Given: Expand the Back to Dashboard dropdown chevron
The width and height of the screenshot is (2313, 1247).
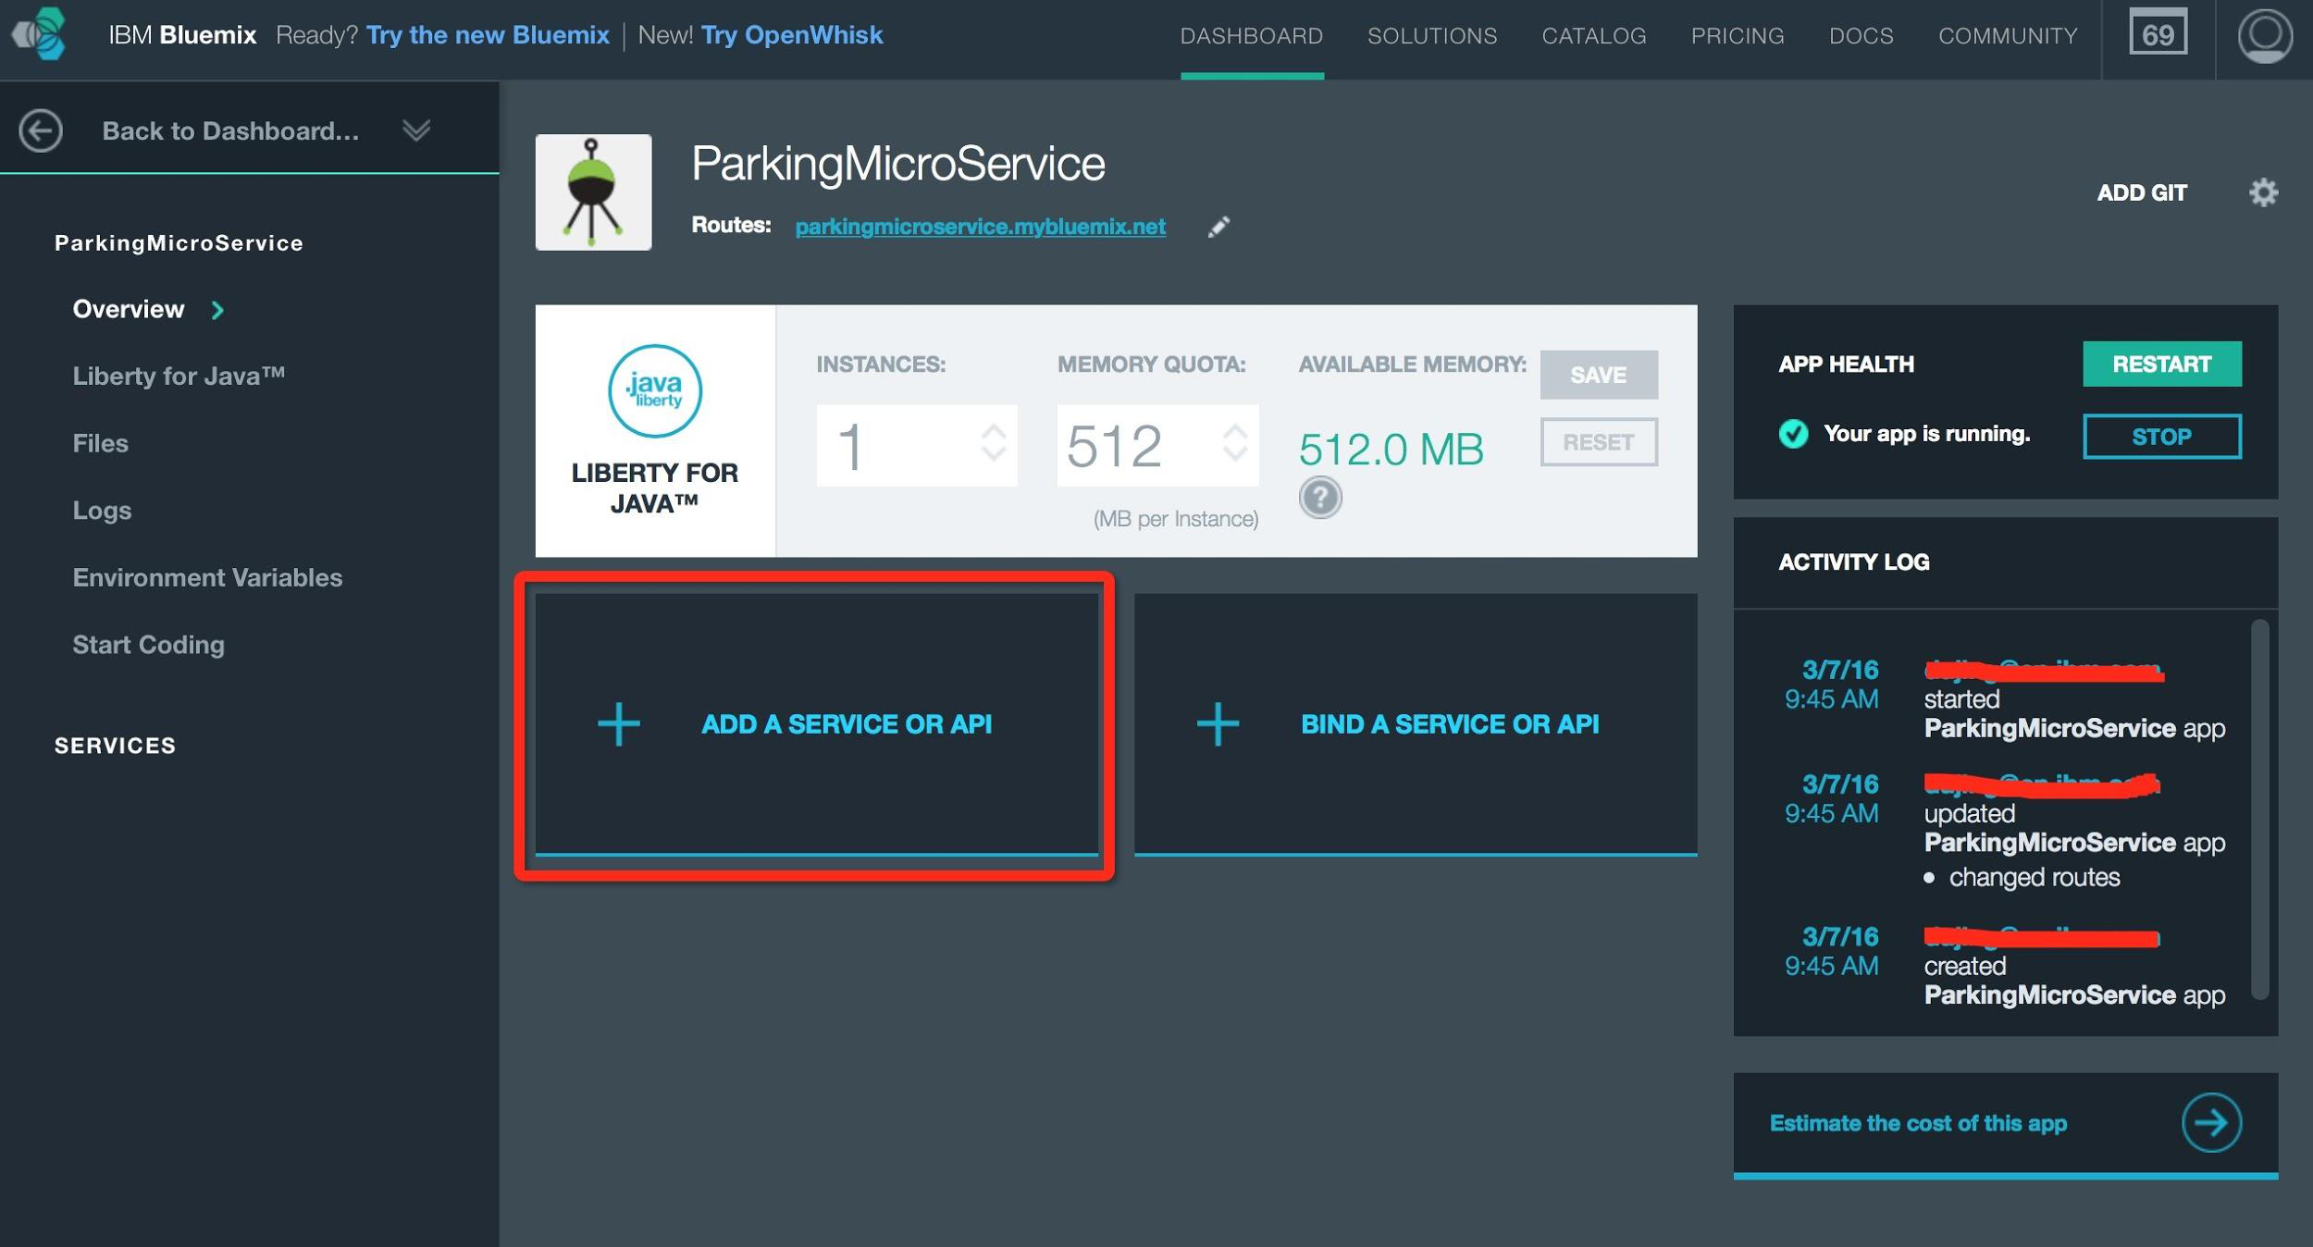Looking at the screenshot, I should pos(416,130).
